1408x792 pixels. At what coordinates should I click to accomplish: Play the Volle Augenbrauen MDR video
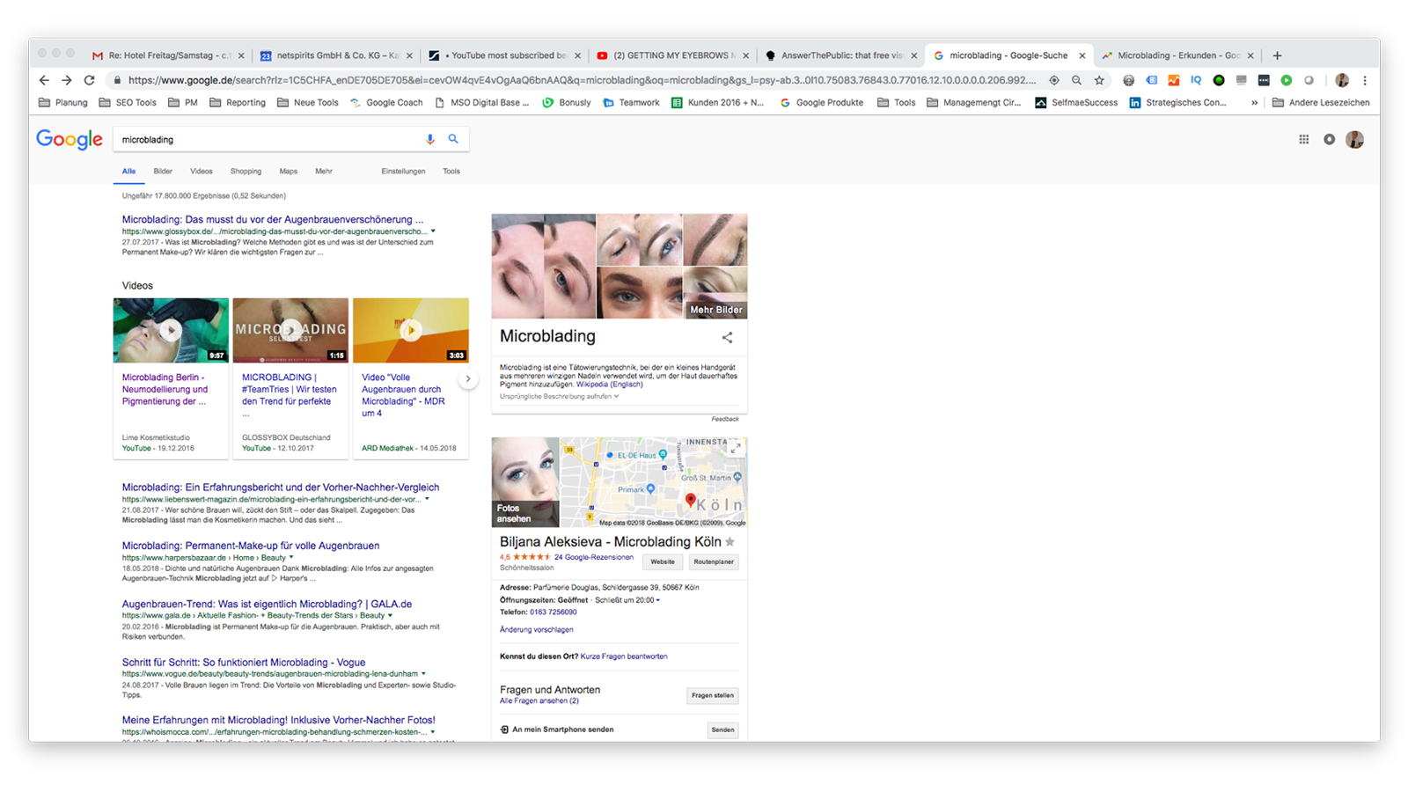(411, 330)
